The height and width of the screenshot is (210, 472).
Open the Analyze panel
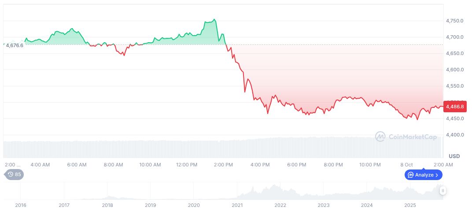[423, 175]
